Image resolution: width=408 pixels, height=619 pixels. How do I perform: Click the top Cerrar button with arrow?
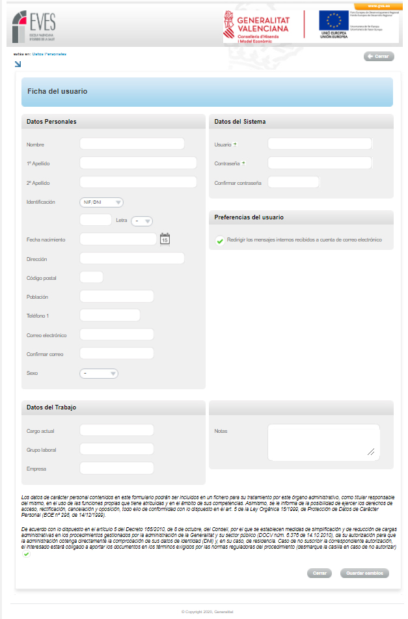click(x=378, y=57)
